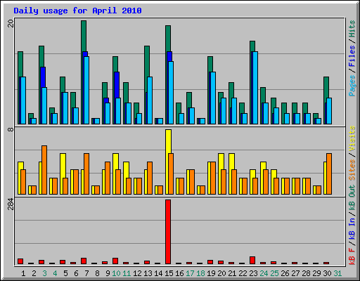
Task: Click green day label "24" on the x-axis
Action: (x=264, y=273)
